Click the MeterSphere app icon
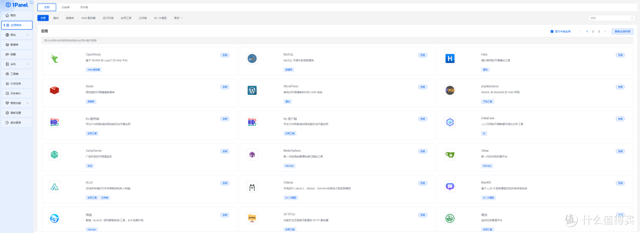 (x=252, y=154)
